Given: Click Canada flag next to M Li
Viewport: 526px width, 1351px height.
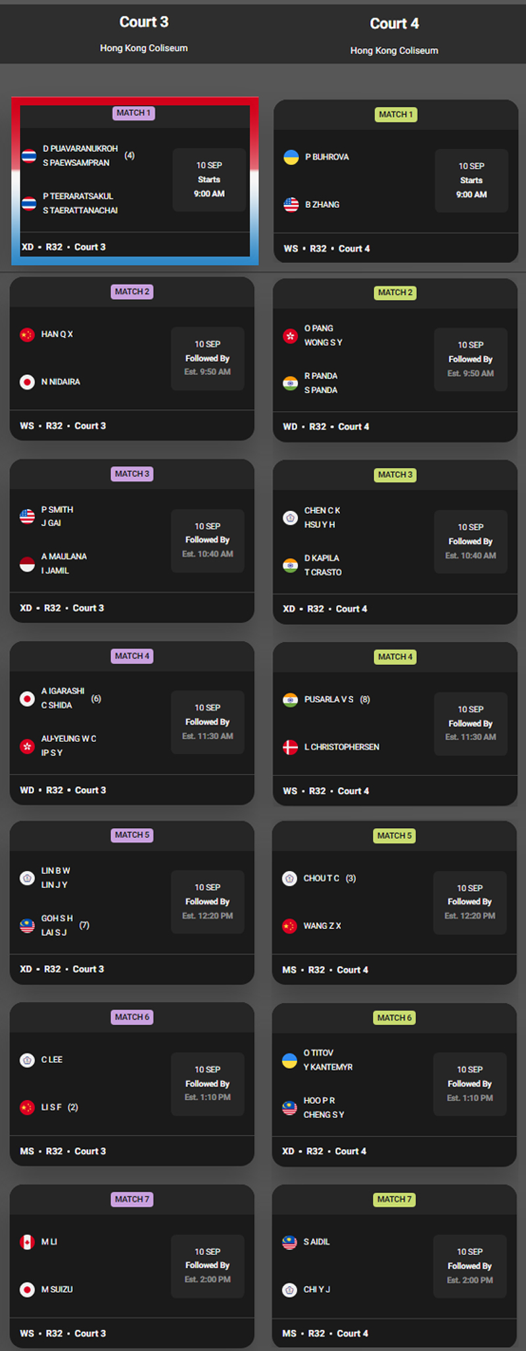Looking at the screenshot, I should tap(27, 1242).
